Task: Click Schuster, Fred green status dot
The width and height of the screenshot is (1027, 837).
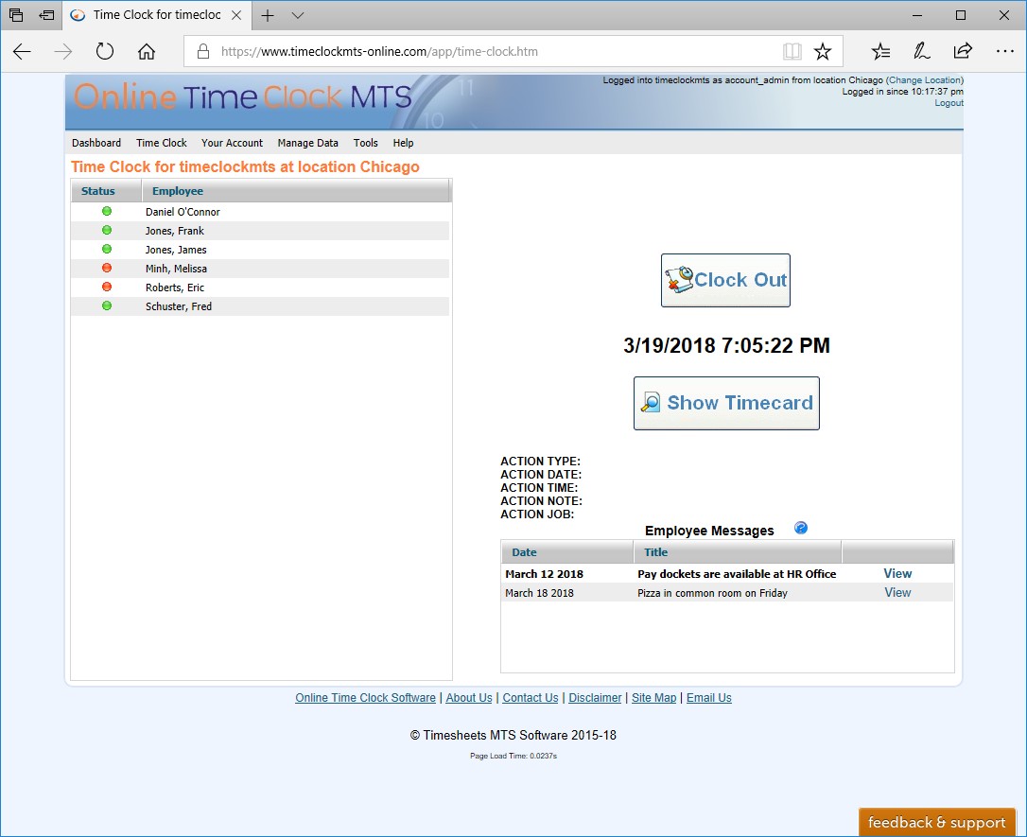Action: pyautogui.click(x=107, y=305)
